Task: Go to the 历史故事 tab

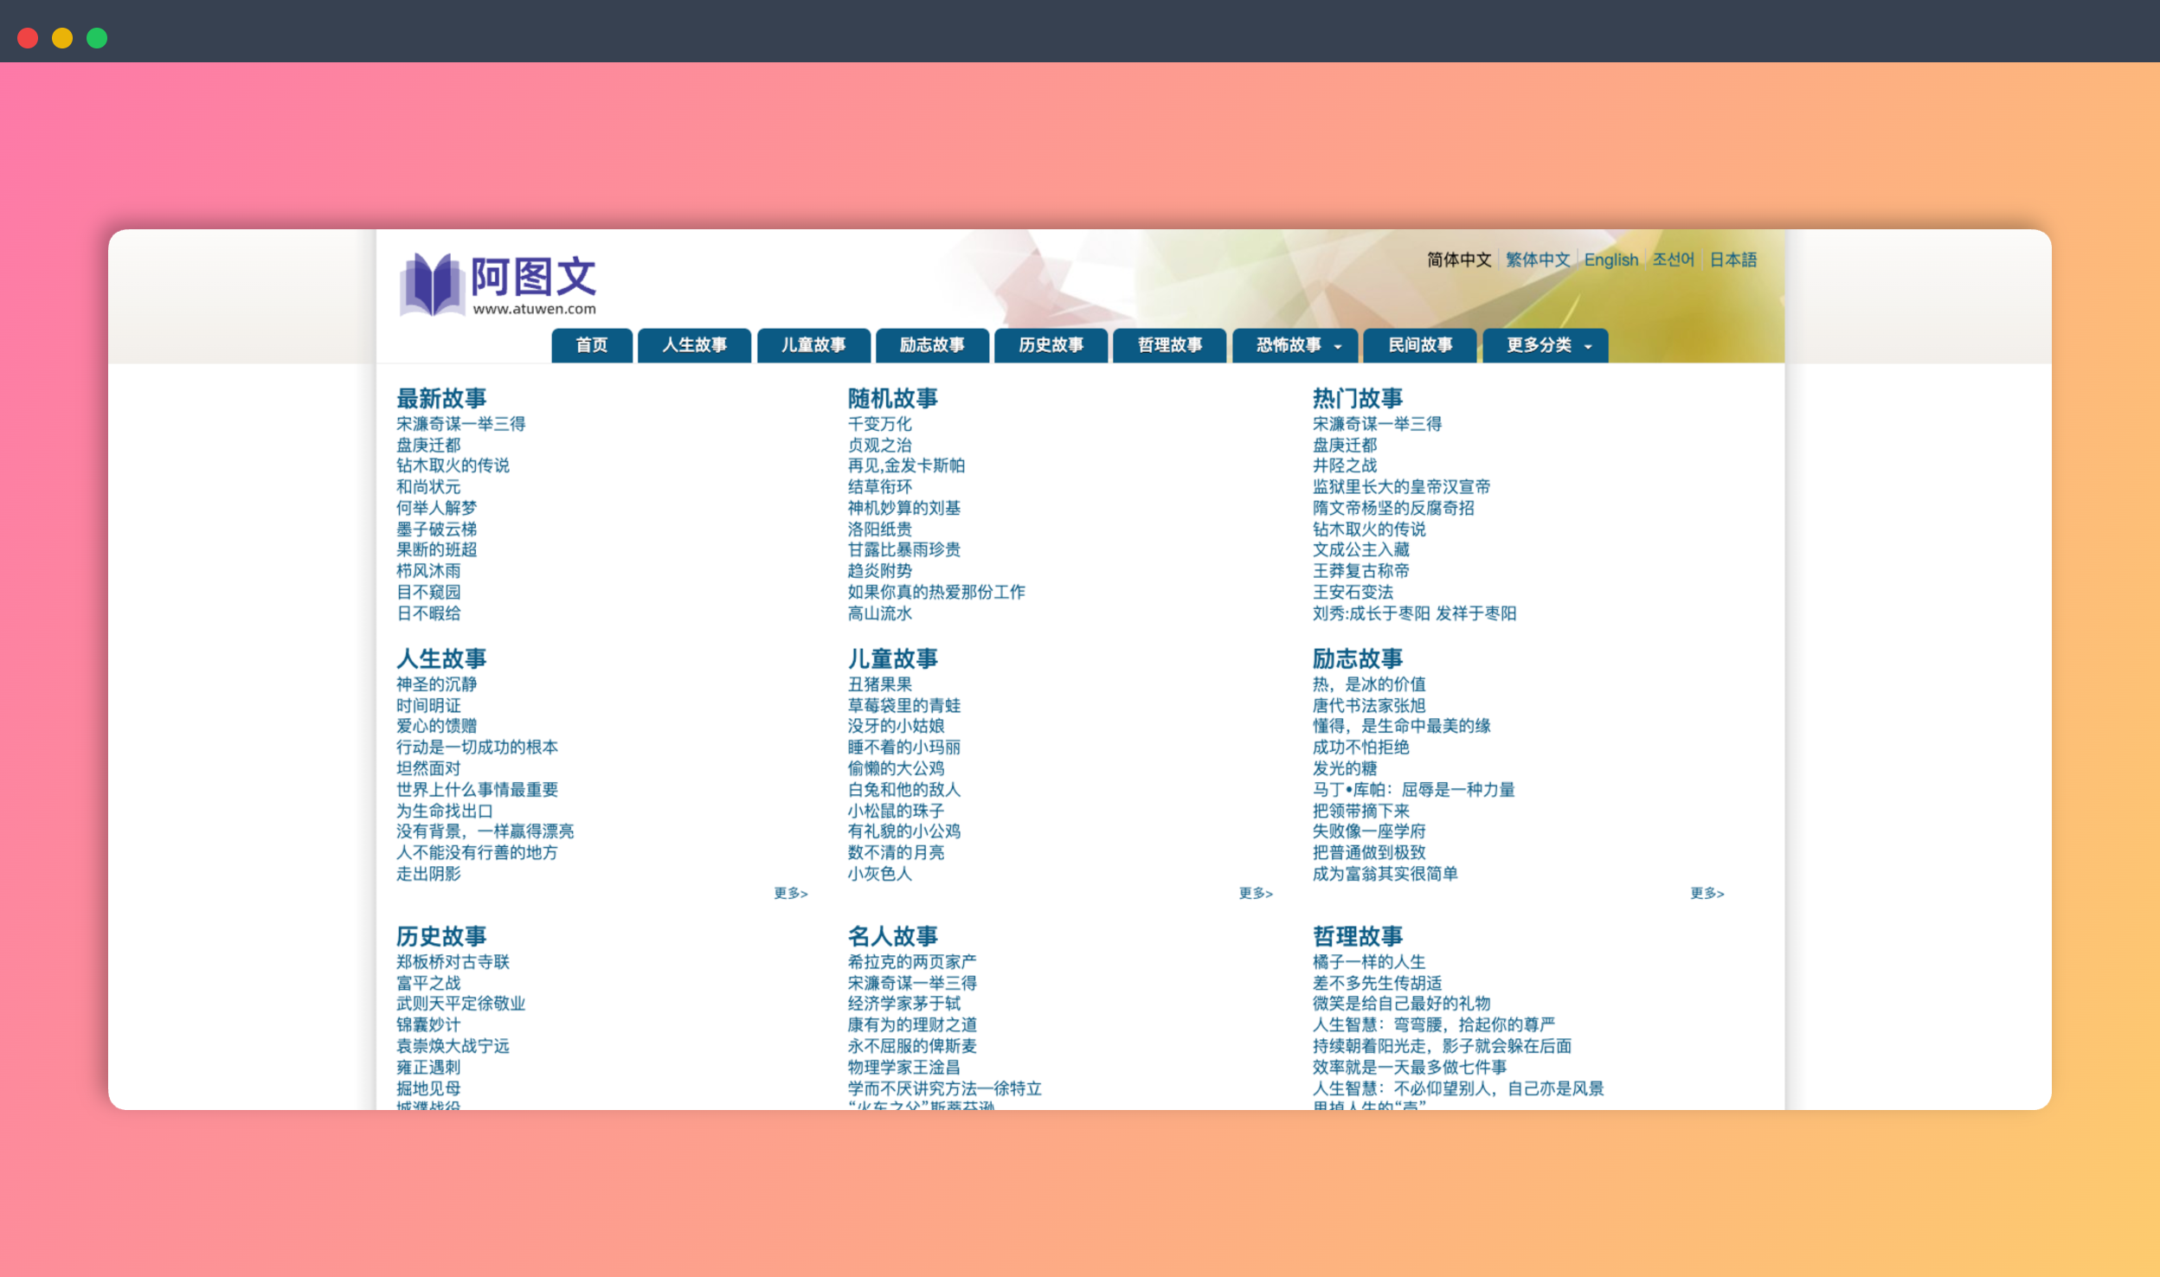Action: [1051, 345]
